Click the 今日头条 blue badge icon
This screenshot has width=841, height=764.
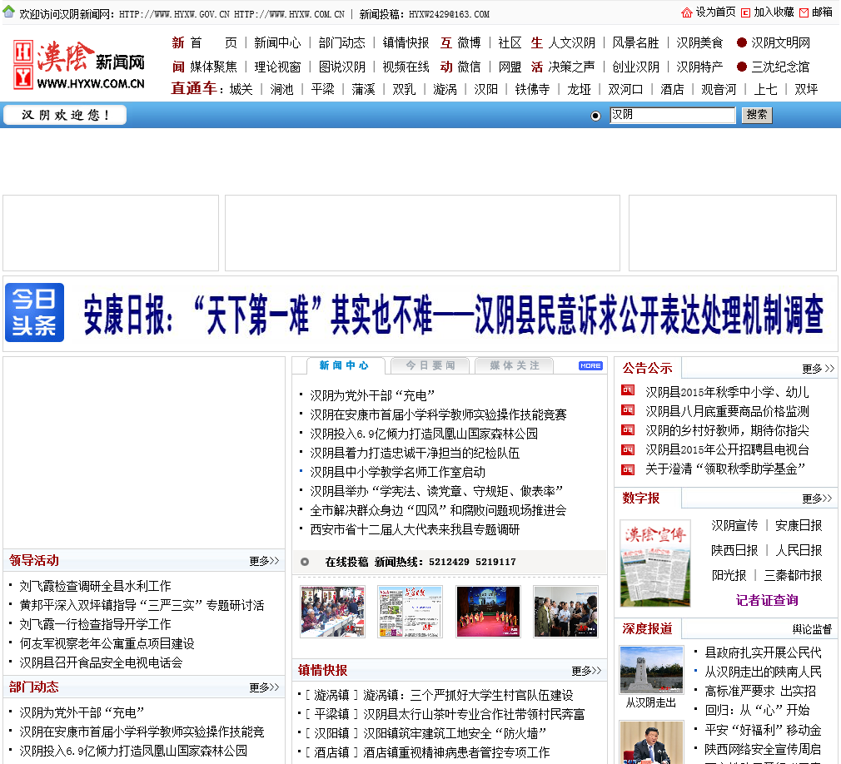click(x=34, y=313)
